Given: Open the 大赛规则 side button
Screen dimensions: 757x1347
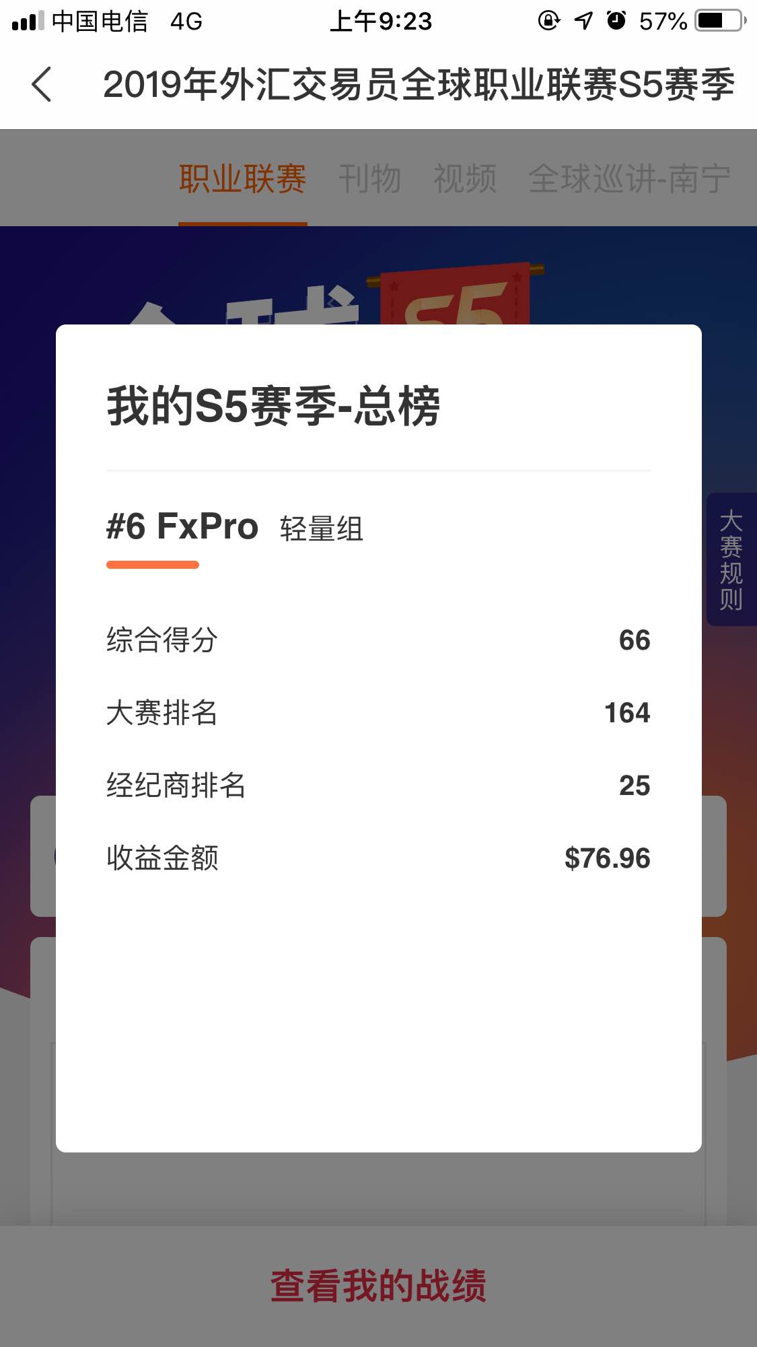Looking at the screenshot, I should (731, 559).
